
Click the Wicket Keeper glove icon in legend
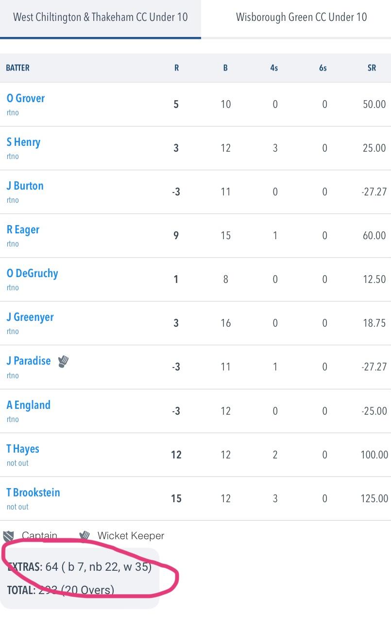(85, 536)
